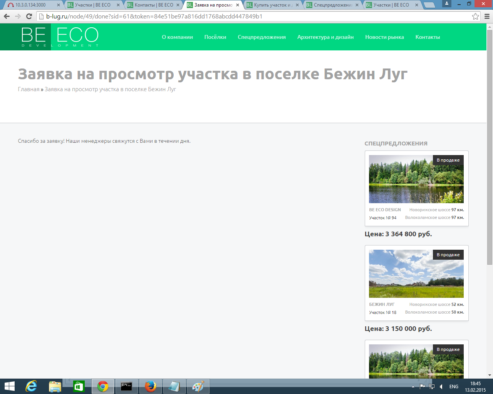Open File Explorer taskbar icon
493x394 pixels.
55,386
